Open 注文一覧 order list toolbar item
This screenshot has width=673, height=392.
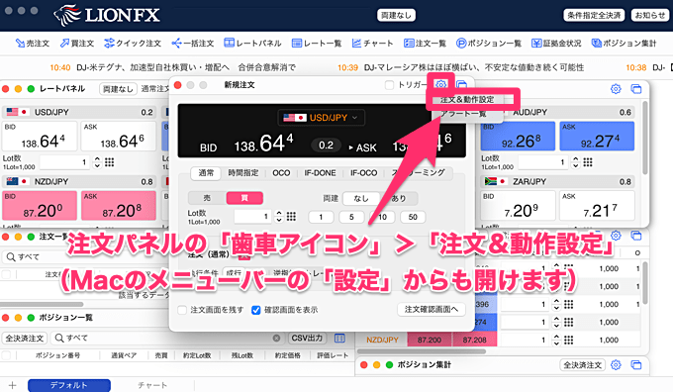(425, 44)
